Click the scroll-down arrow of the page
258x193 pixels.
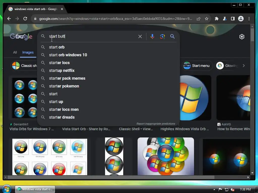[x=252, y=173]
